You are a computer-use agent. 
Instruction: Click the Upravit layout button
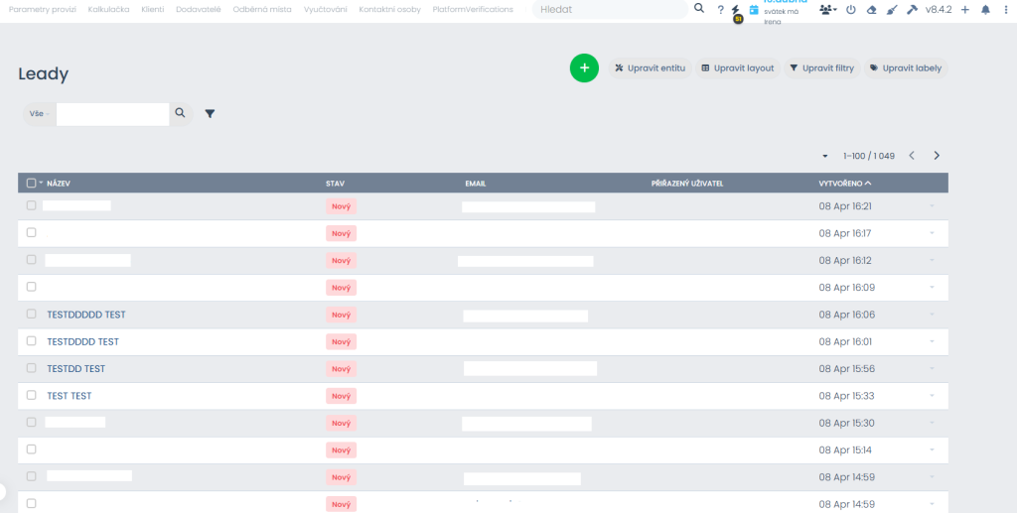[737, 68]
